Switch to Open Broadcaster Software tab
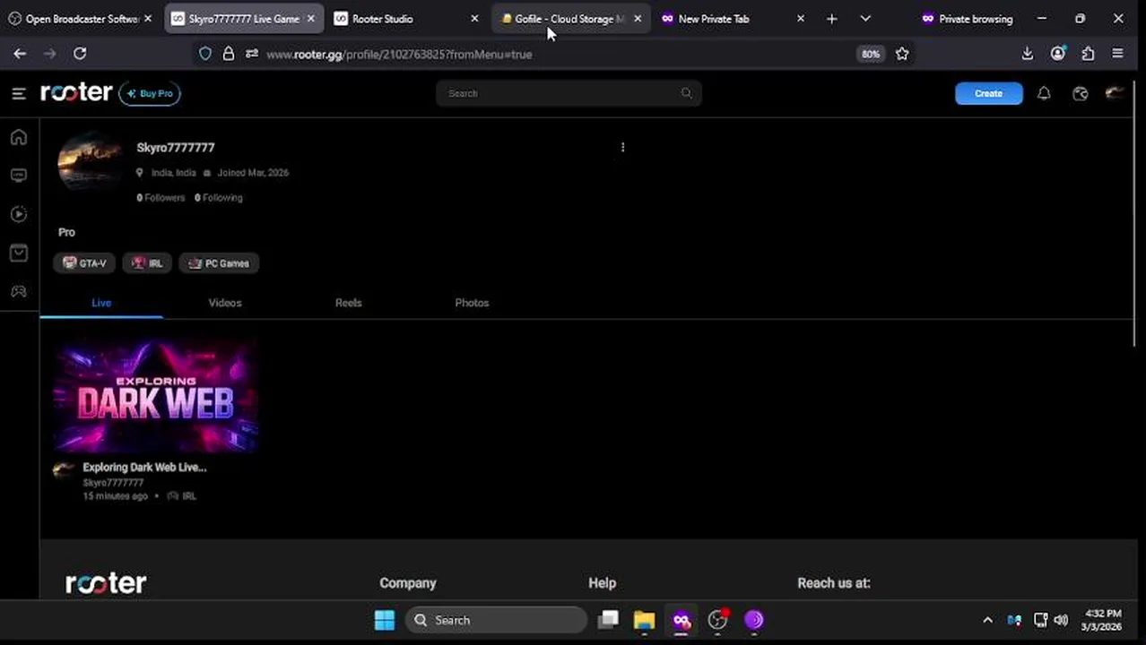 [80, 19]
